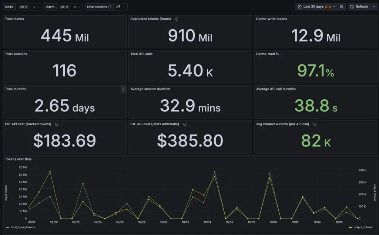
Task: Open the Total duration panel three-dot menu
Action: click(123, 89)
